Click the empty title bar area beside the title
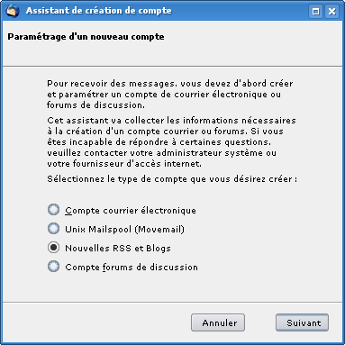The width and height of the screenshot is (345, 345). tap(241, 11)
